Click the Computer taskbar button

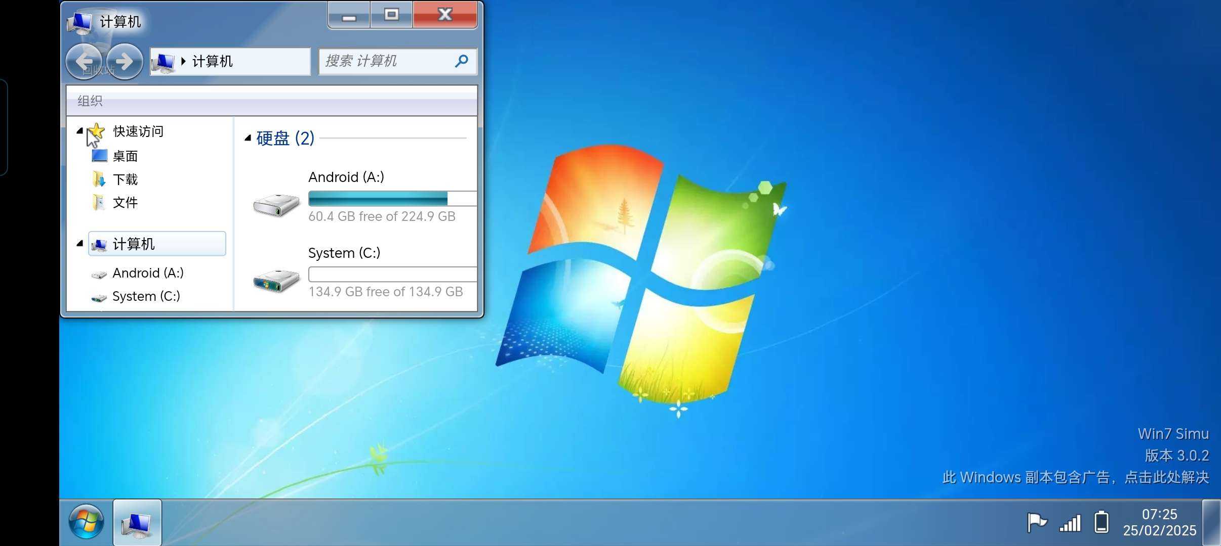pyautogui.click(x=137, y=523)
